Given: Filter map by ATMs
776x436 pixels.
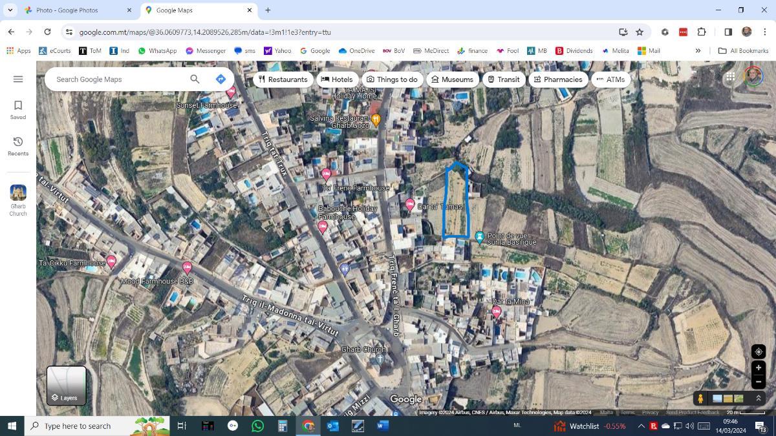Looking at the screenshot, I should click(x=610, y=79).
